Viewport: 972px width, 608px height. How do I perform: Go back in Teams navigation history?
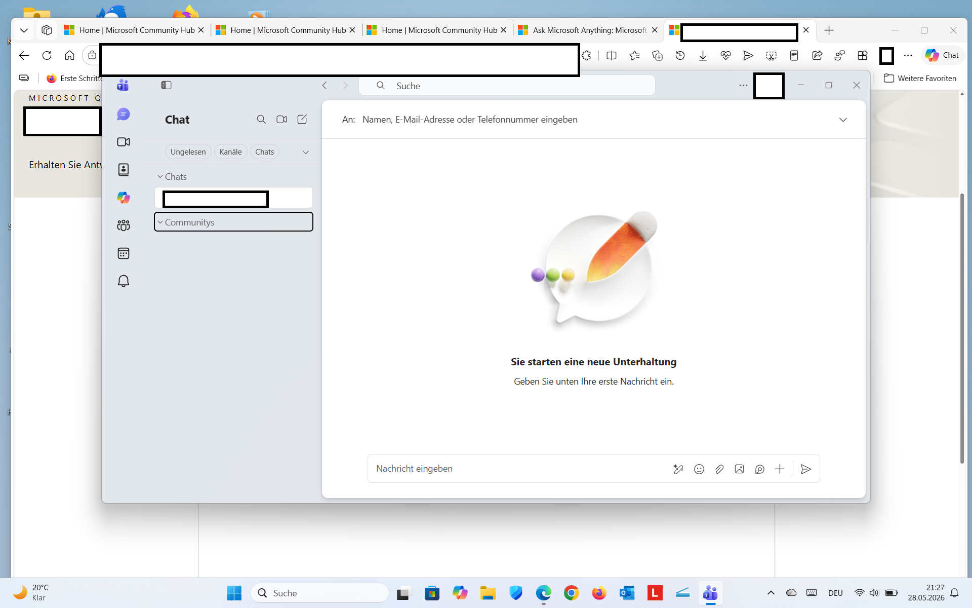click(325, 86)
